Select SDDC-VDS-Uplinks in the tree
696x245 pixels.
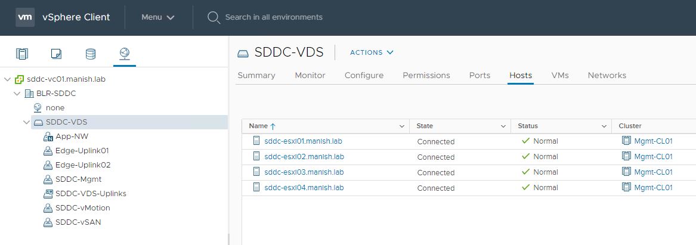pos(91,194)
